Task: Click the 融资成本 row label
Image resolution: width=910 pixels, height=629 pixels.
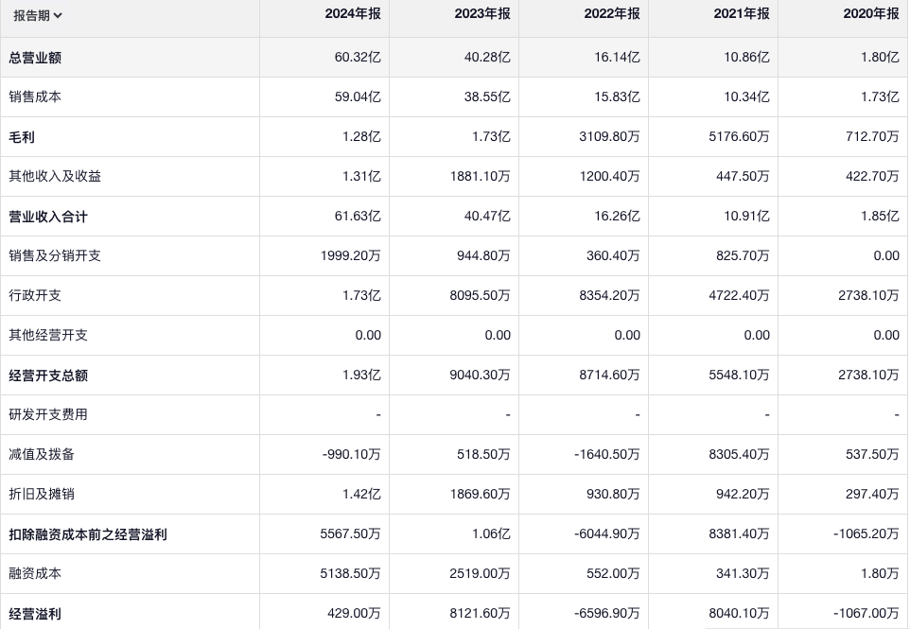Action: tap(35, 574)
